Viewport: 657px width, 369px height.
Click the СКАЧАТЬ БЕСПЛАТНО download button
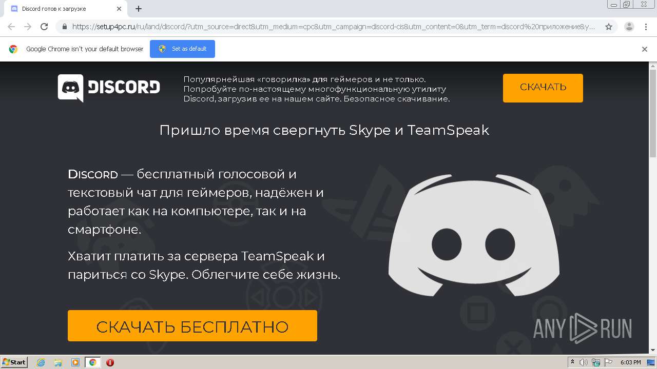192,326
